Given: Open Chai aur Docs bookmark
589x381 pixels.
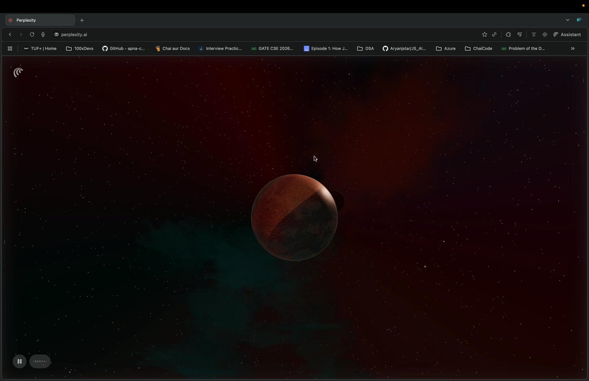Looking at the screenshot, I should [172, 49].
